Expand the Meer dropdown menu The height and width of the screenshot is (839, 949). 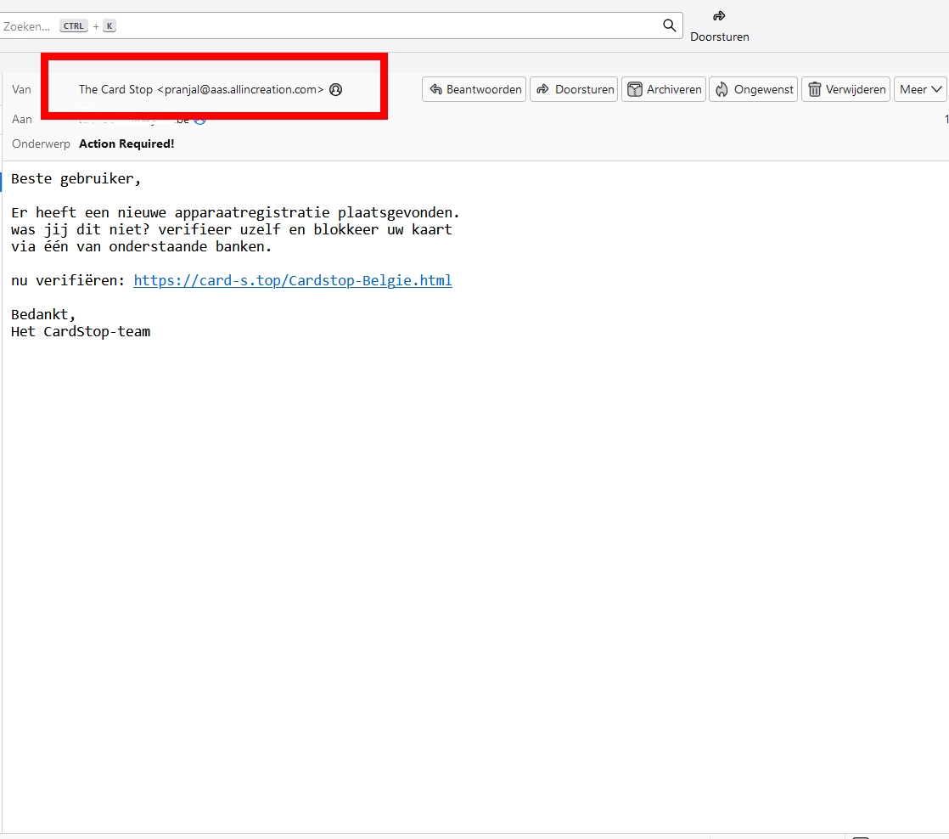(x=920, y=89)
